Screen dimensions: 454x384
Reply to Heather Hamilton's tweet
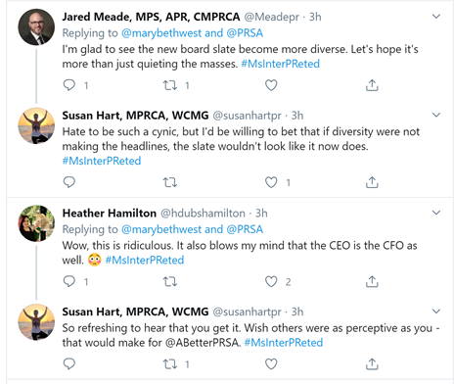pos(69,281)
